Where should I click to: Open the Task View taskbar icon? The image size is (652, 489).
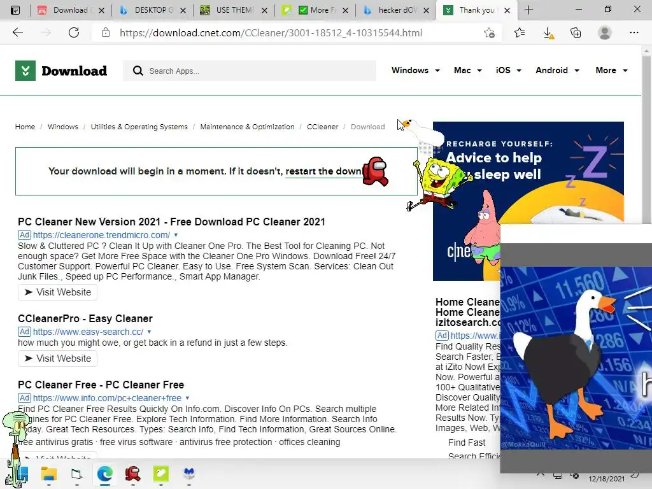point(76,474)
